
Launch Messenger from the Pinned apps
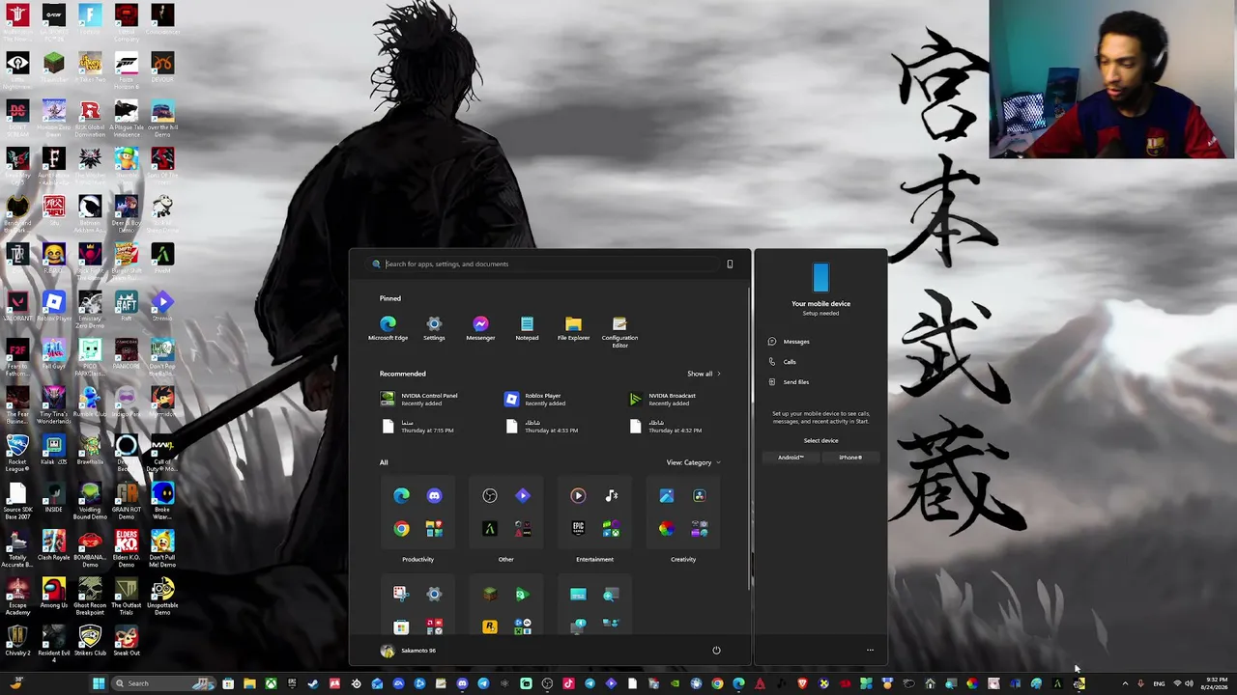point(480,328)
